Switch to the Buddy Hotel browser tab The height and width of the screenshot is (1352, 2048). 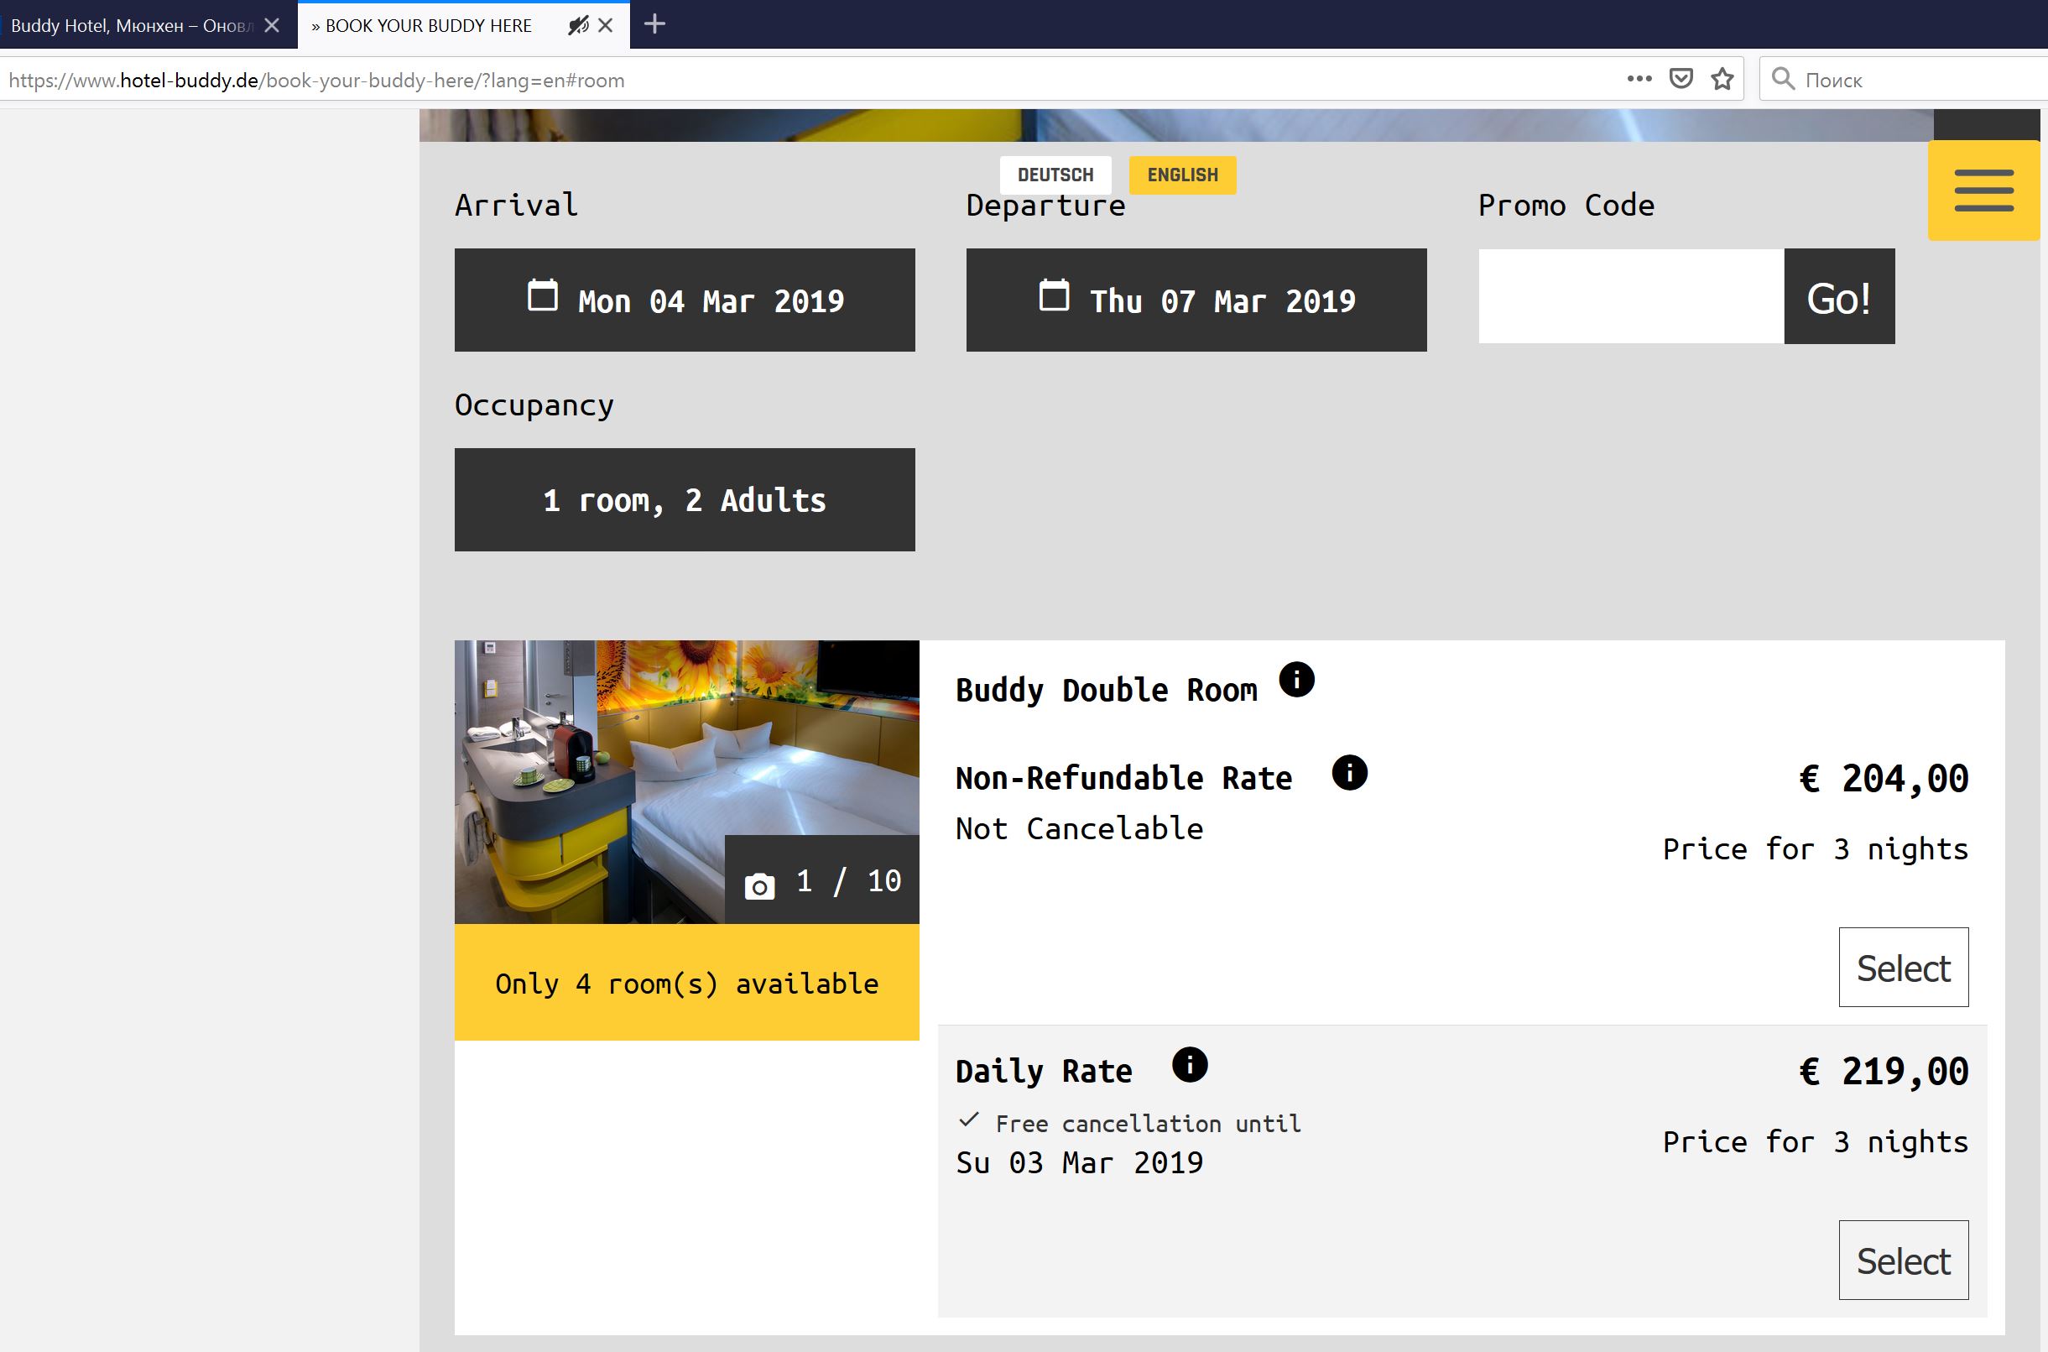pos(129,25)
